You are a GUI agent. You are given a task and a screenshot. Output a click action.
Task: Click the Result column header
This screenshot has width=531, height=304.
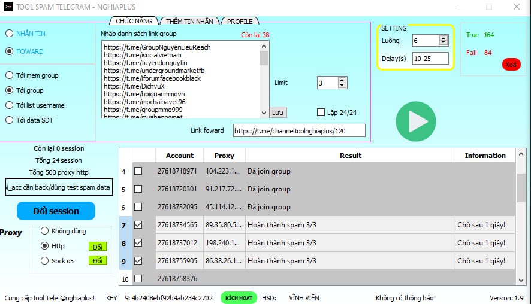pos(350,156)
